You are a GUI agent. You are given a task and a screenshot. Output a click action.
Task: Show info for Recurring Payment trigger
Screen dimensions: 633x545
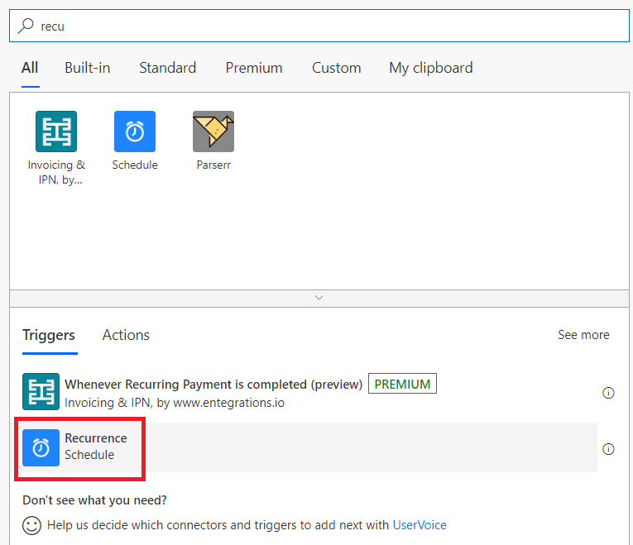click(608, 393)
